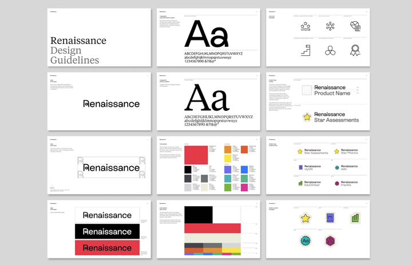Click the pie chart report icon
The image size is (412, 266).
click(x=355, y=26)
